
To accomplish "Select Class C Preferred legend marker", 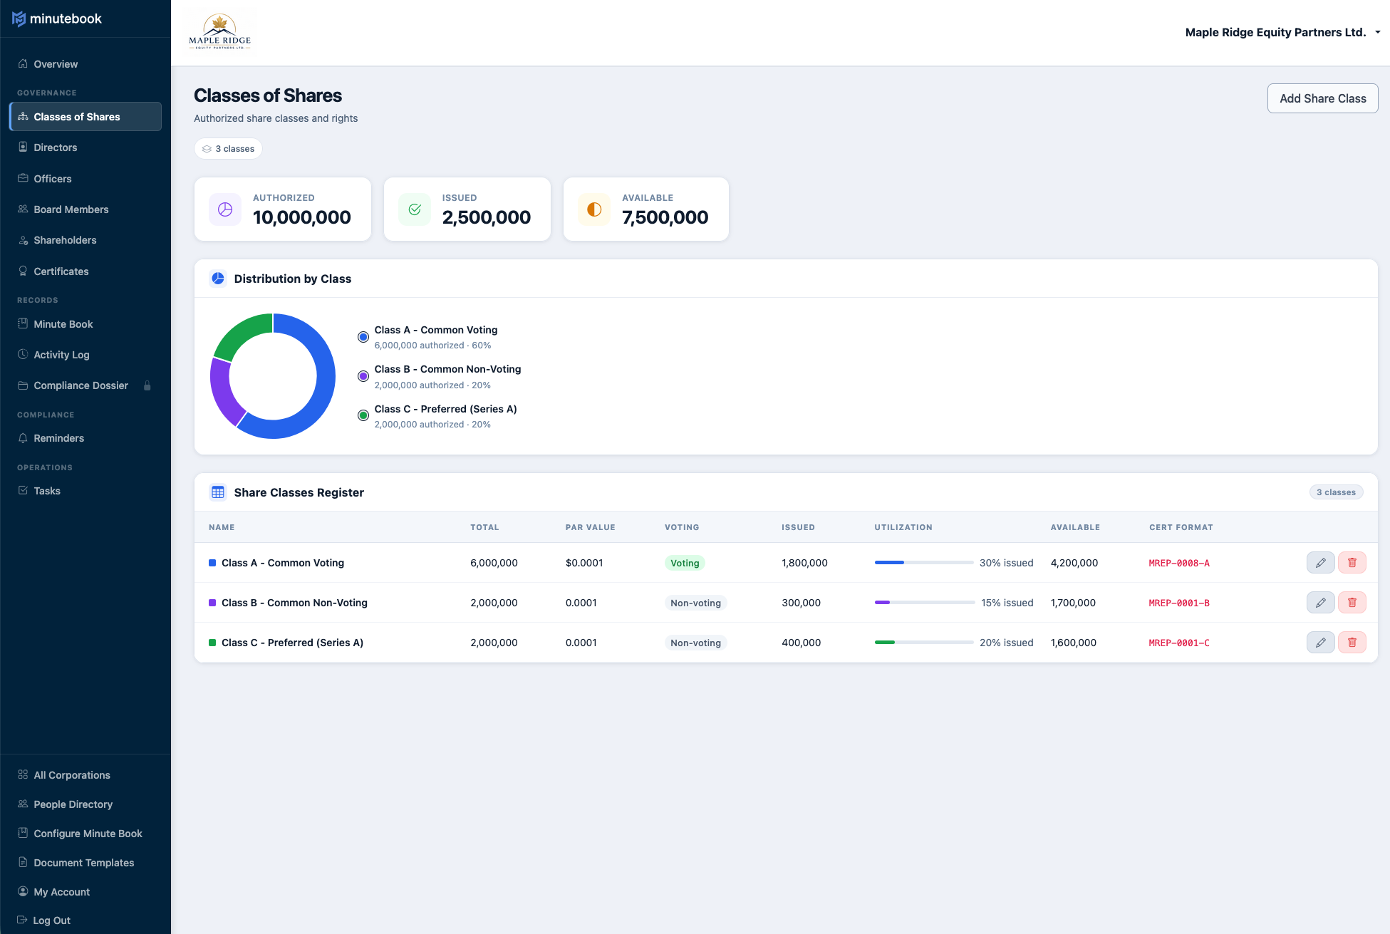I will tap(363, 415).
